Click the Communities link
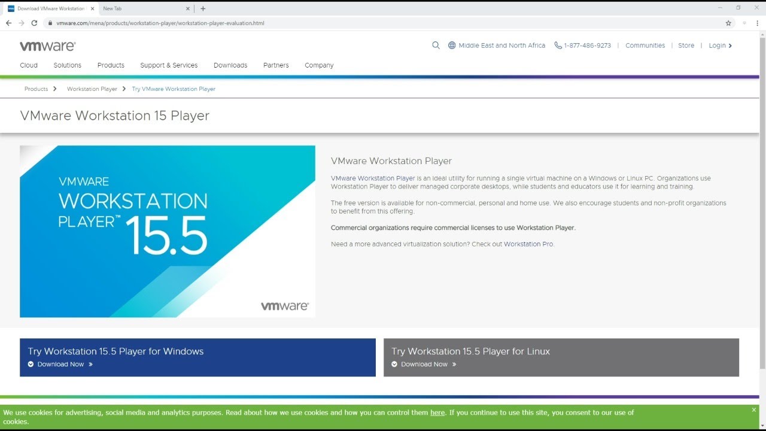 (x=645, y=45)
